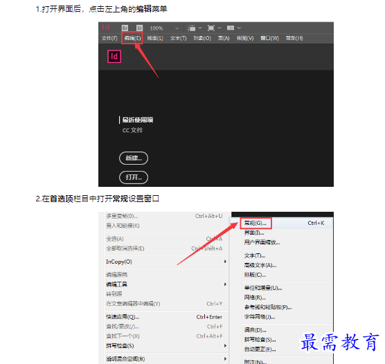Open the 版面(L) menu
This screenshot has width=385, height=364.
coord(155,38)
